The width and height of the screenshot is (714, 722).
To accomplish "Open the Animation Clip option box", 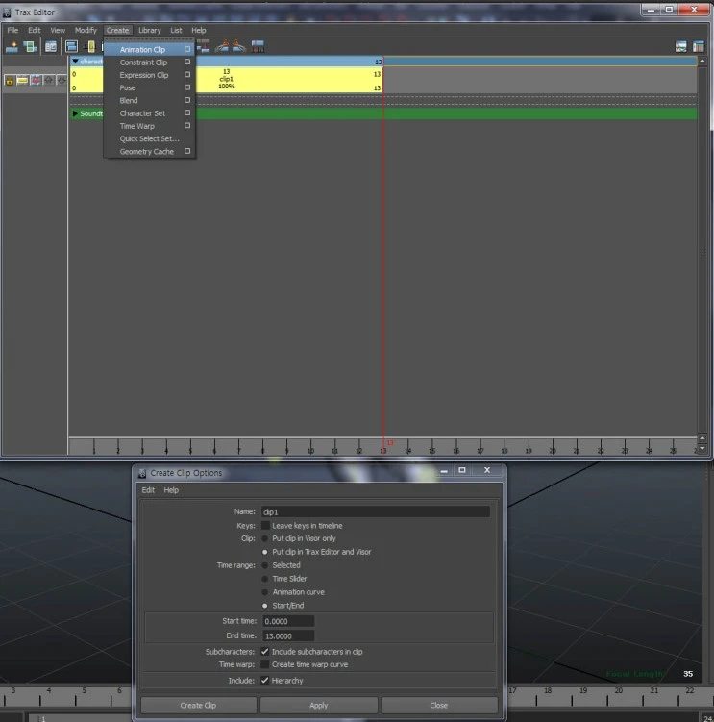I will click(x=187, y=49).
